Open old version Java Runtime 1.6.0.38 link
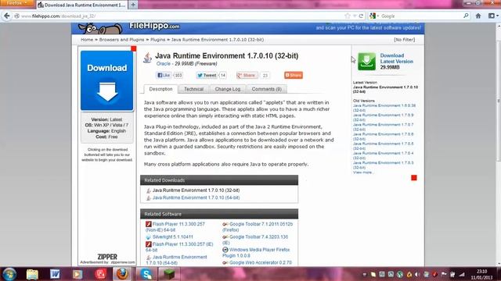The image size is (501, 281). point(384,108)
